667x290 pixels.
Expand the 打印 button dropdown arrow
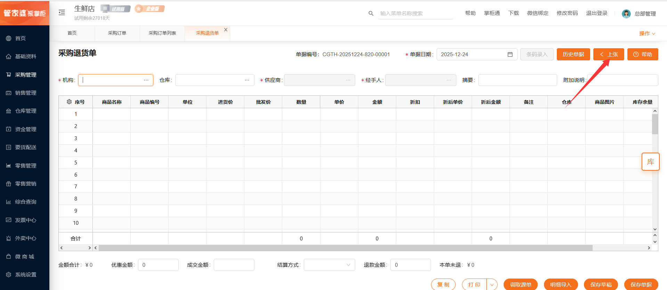tap(492, 284)
